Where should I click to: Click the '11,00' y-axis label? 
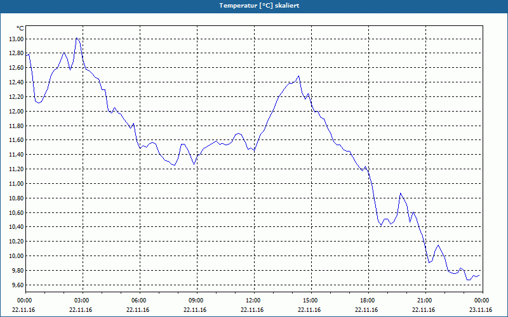pos(17,184)
